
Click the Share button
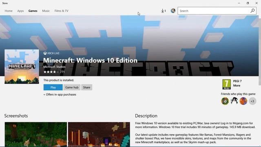(x=86, y=87)
